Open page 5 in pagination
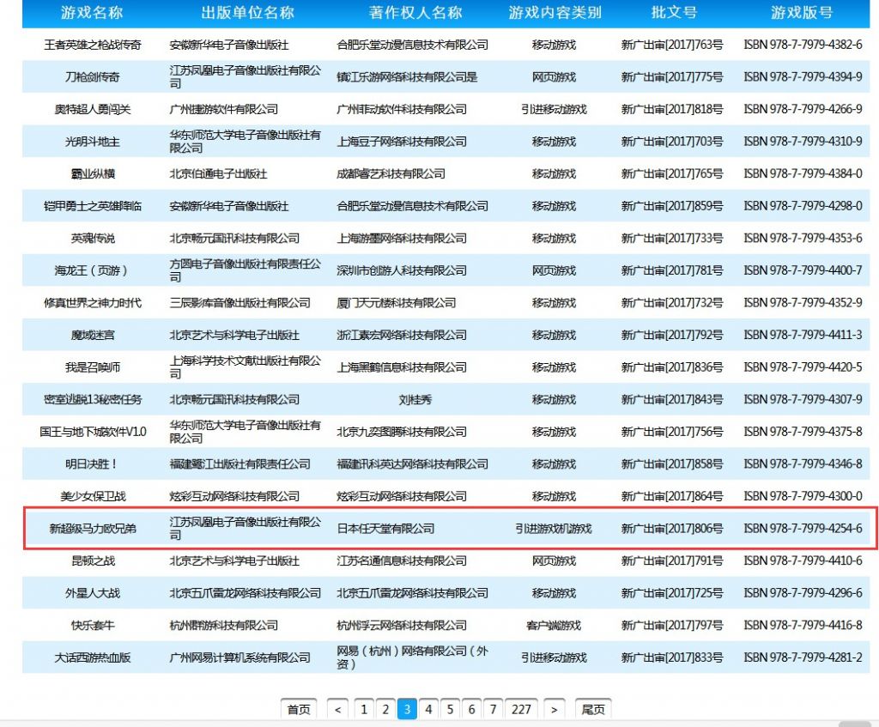This screenshot has height=727, width=879. pyautogui.click(x=450, y=709)
